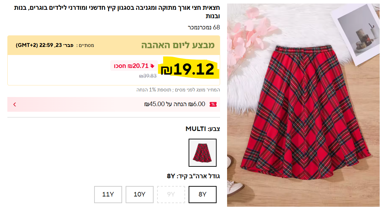Image resolution: width=380 pixels, height=207 pixels.
Task: Click the color MULTI label
Action: click(203, 129)
